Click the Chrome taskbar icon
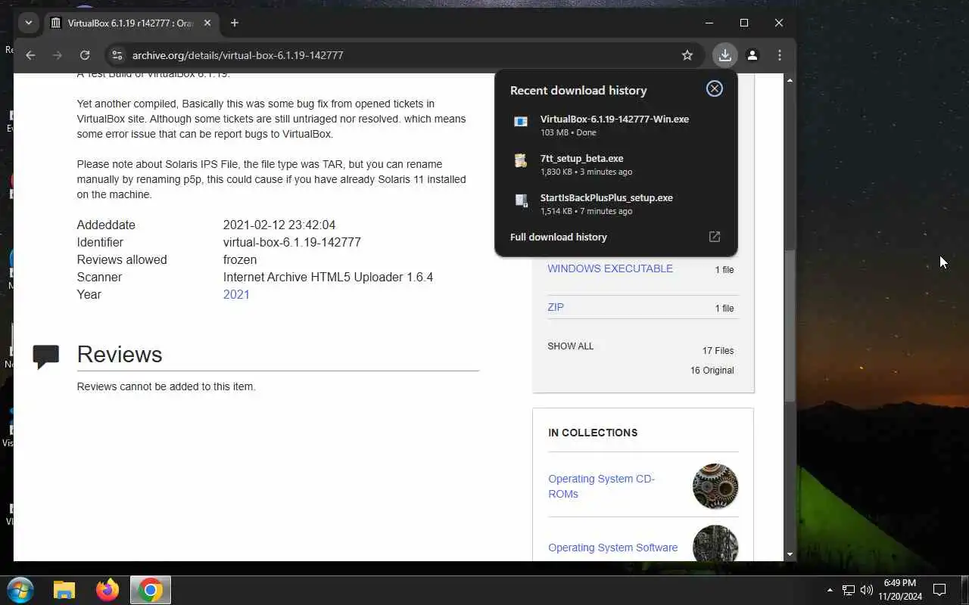Screen dimensions: 969x605 point(151,590)
